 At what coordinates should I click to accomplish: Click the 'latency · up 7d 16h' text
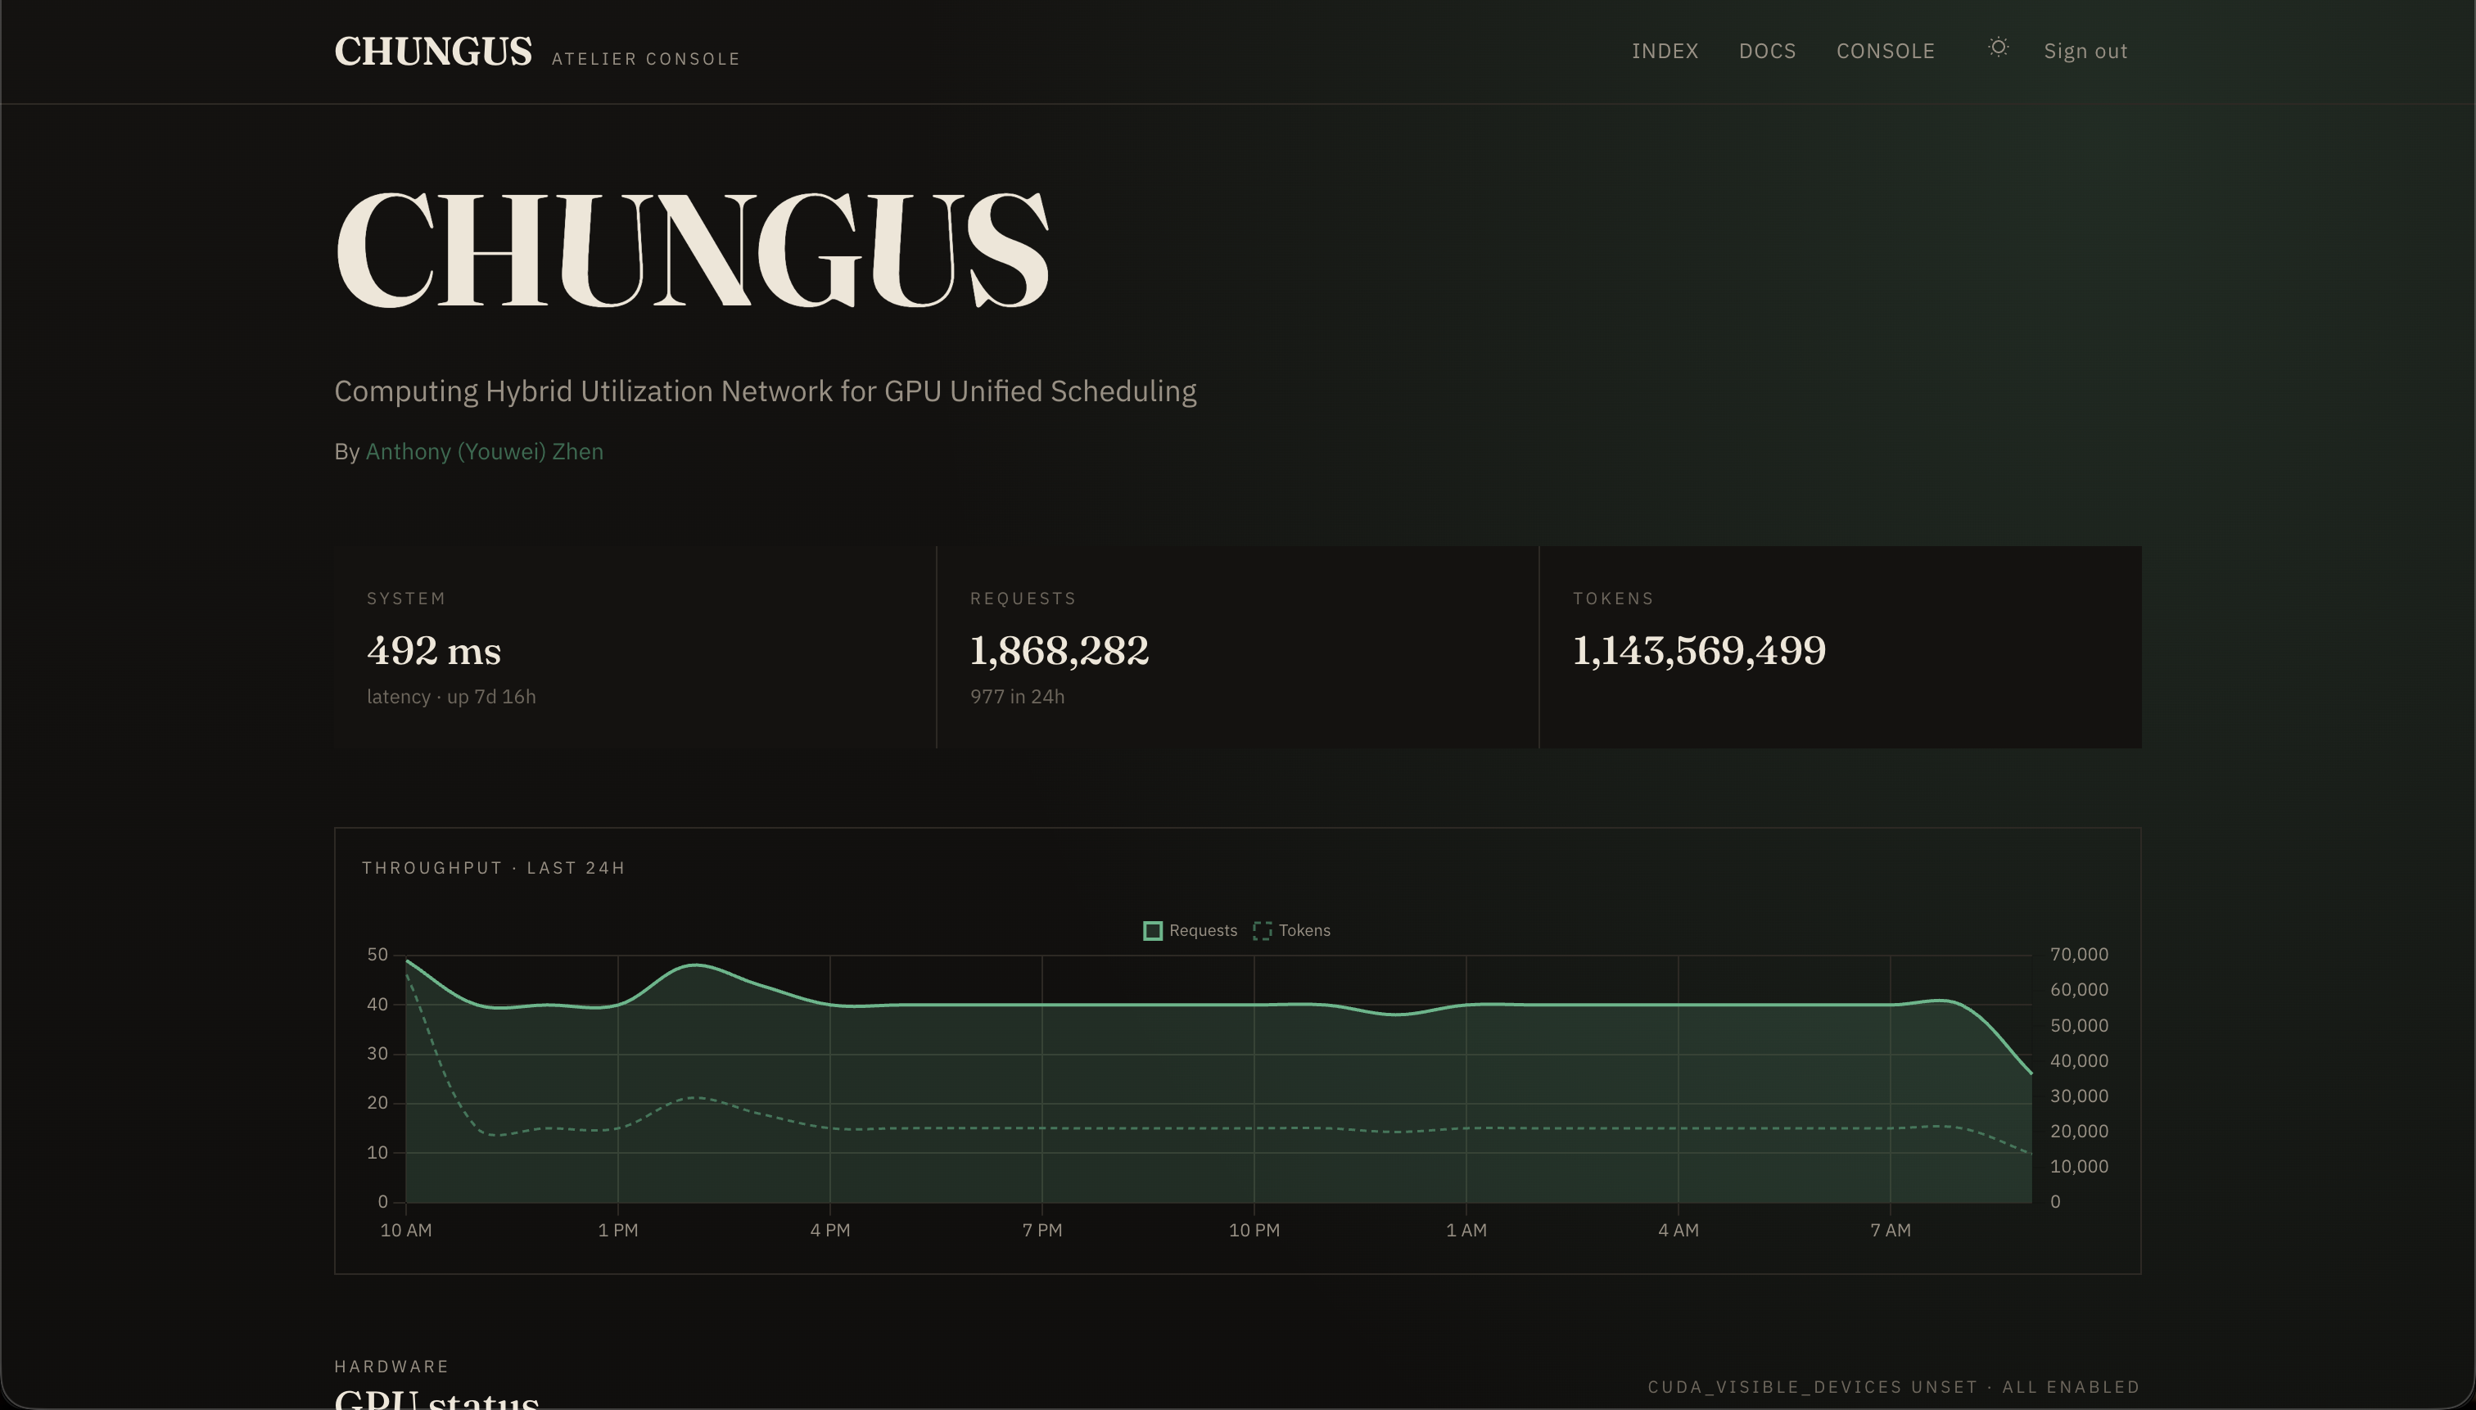(x=451, y=698)
